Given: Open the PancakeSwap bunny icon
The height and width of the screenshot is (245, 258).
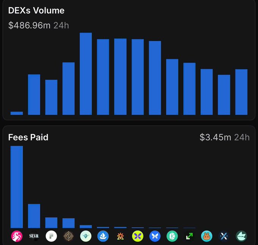Looking at the screenshot, I should tap(207, 236).
